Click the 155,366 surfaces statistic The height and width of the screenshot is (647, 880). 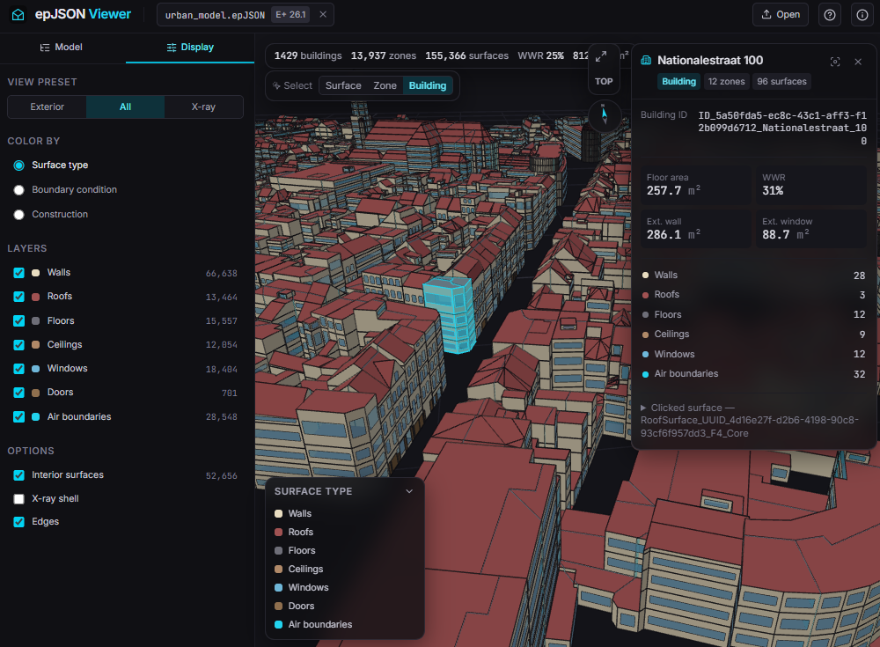point(466,55)
